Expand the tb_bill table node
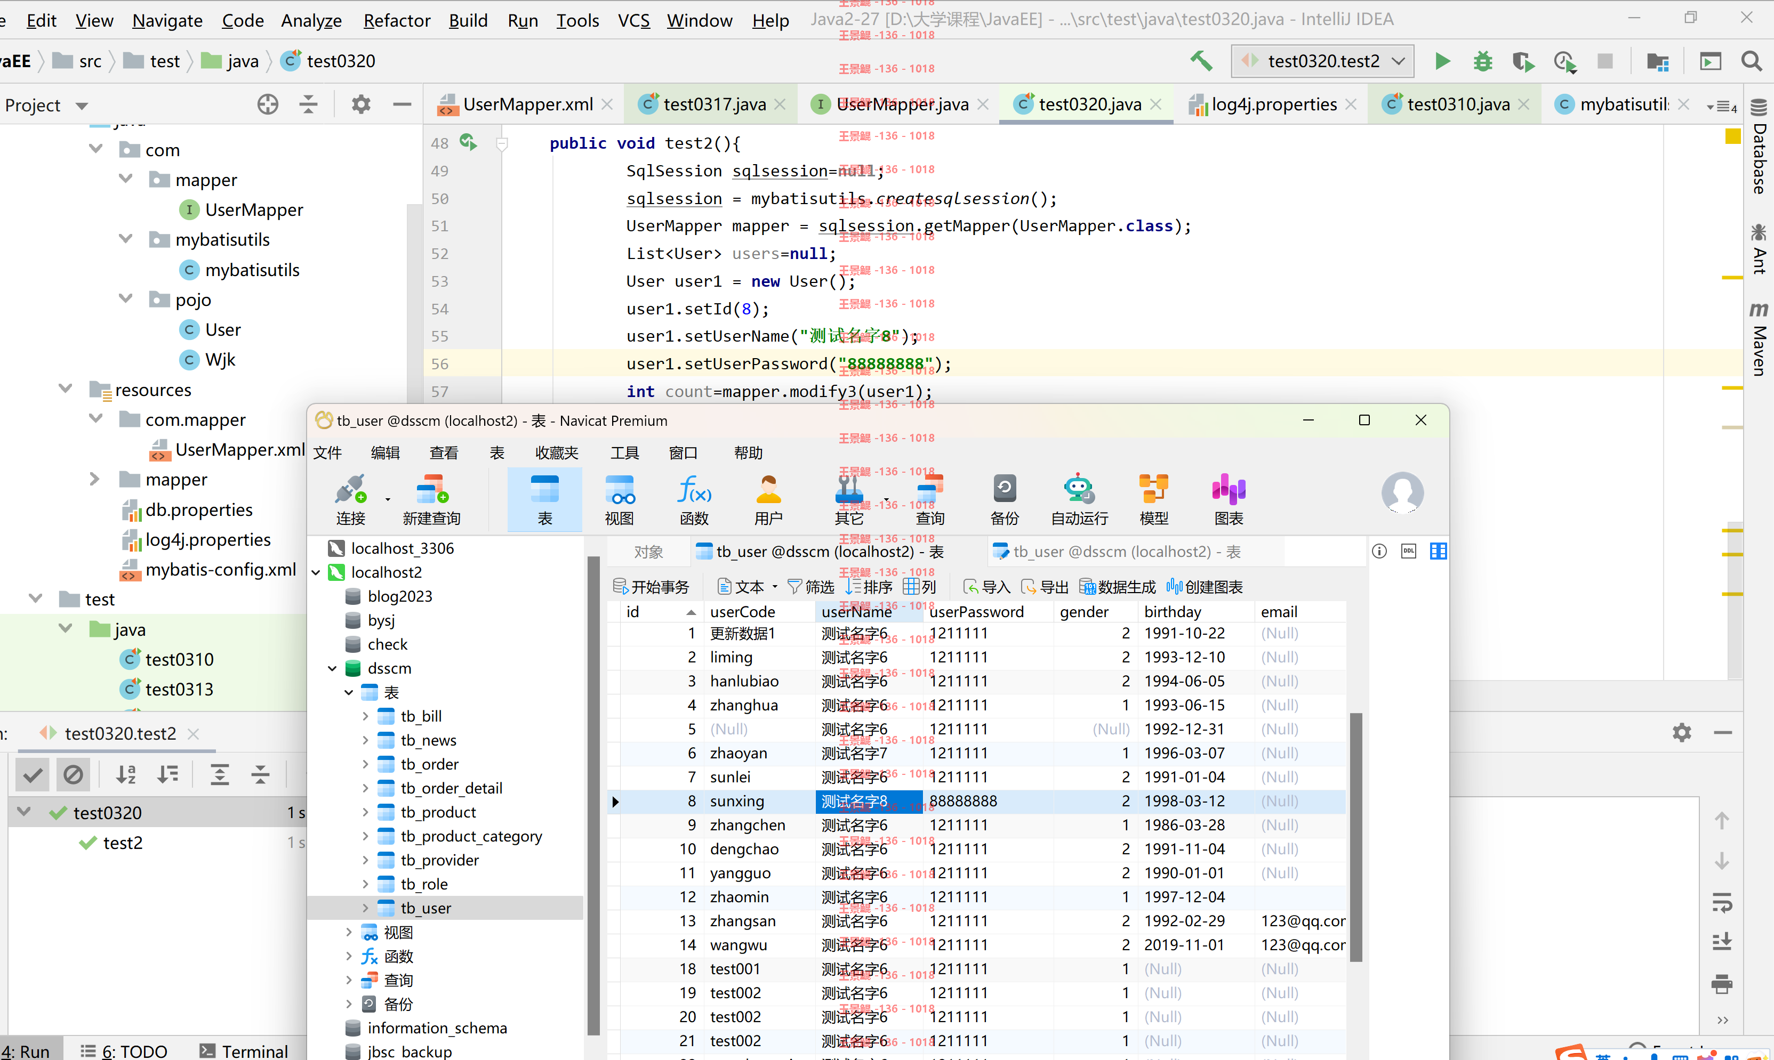Viewport: 1774px width, 1060px height. [365, 716]
